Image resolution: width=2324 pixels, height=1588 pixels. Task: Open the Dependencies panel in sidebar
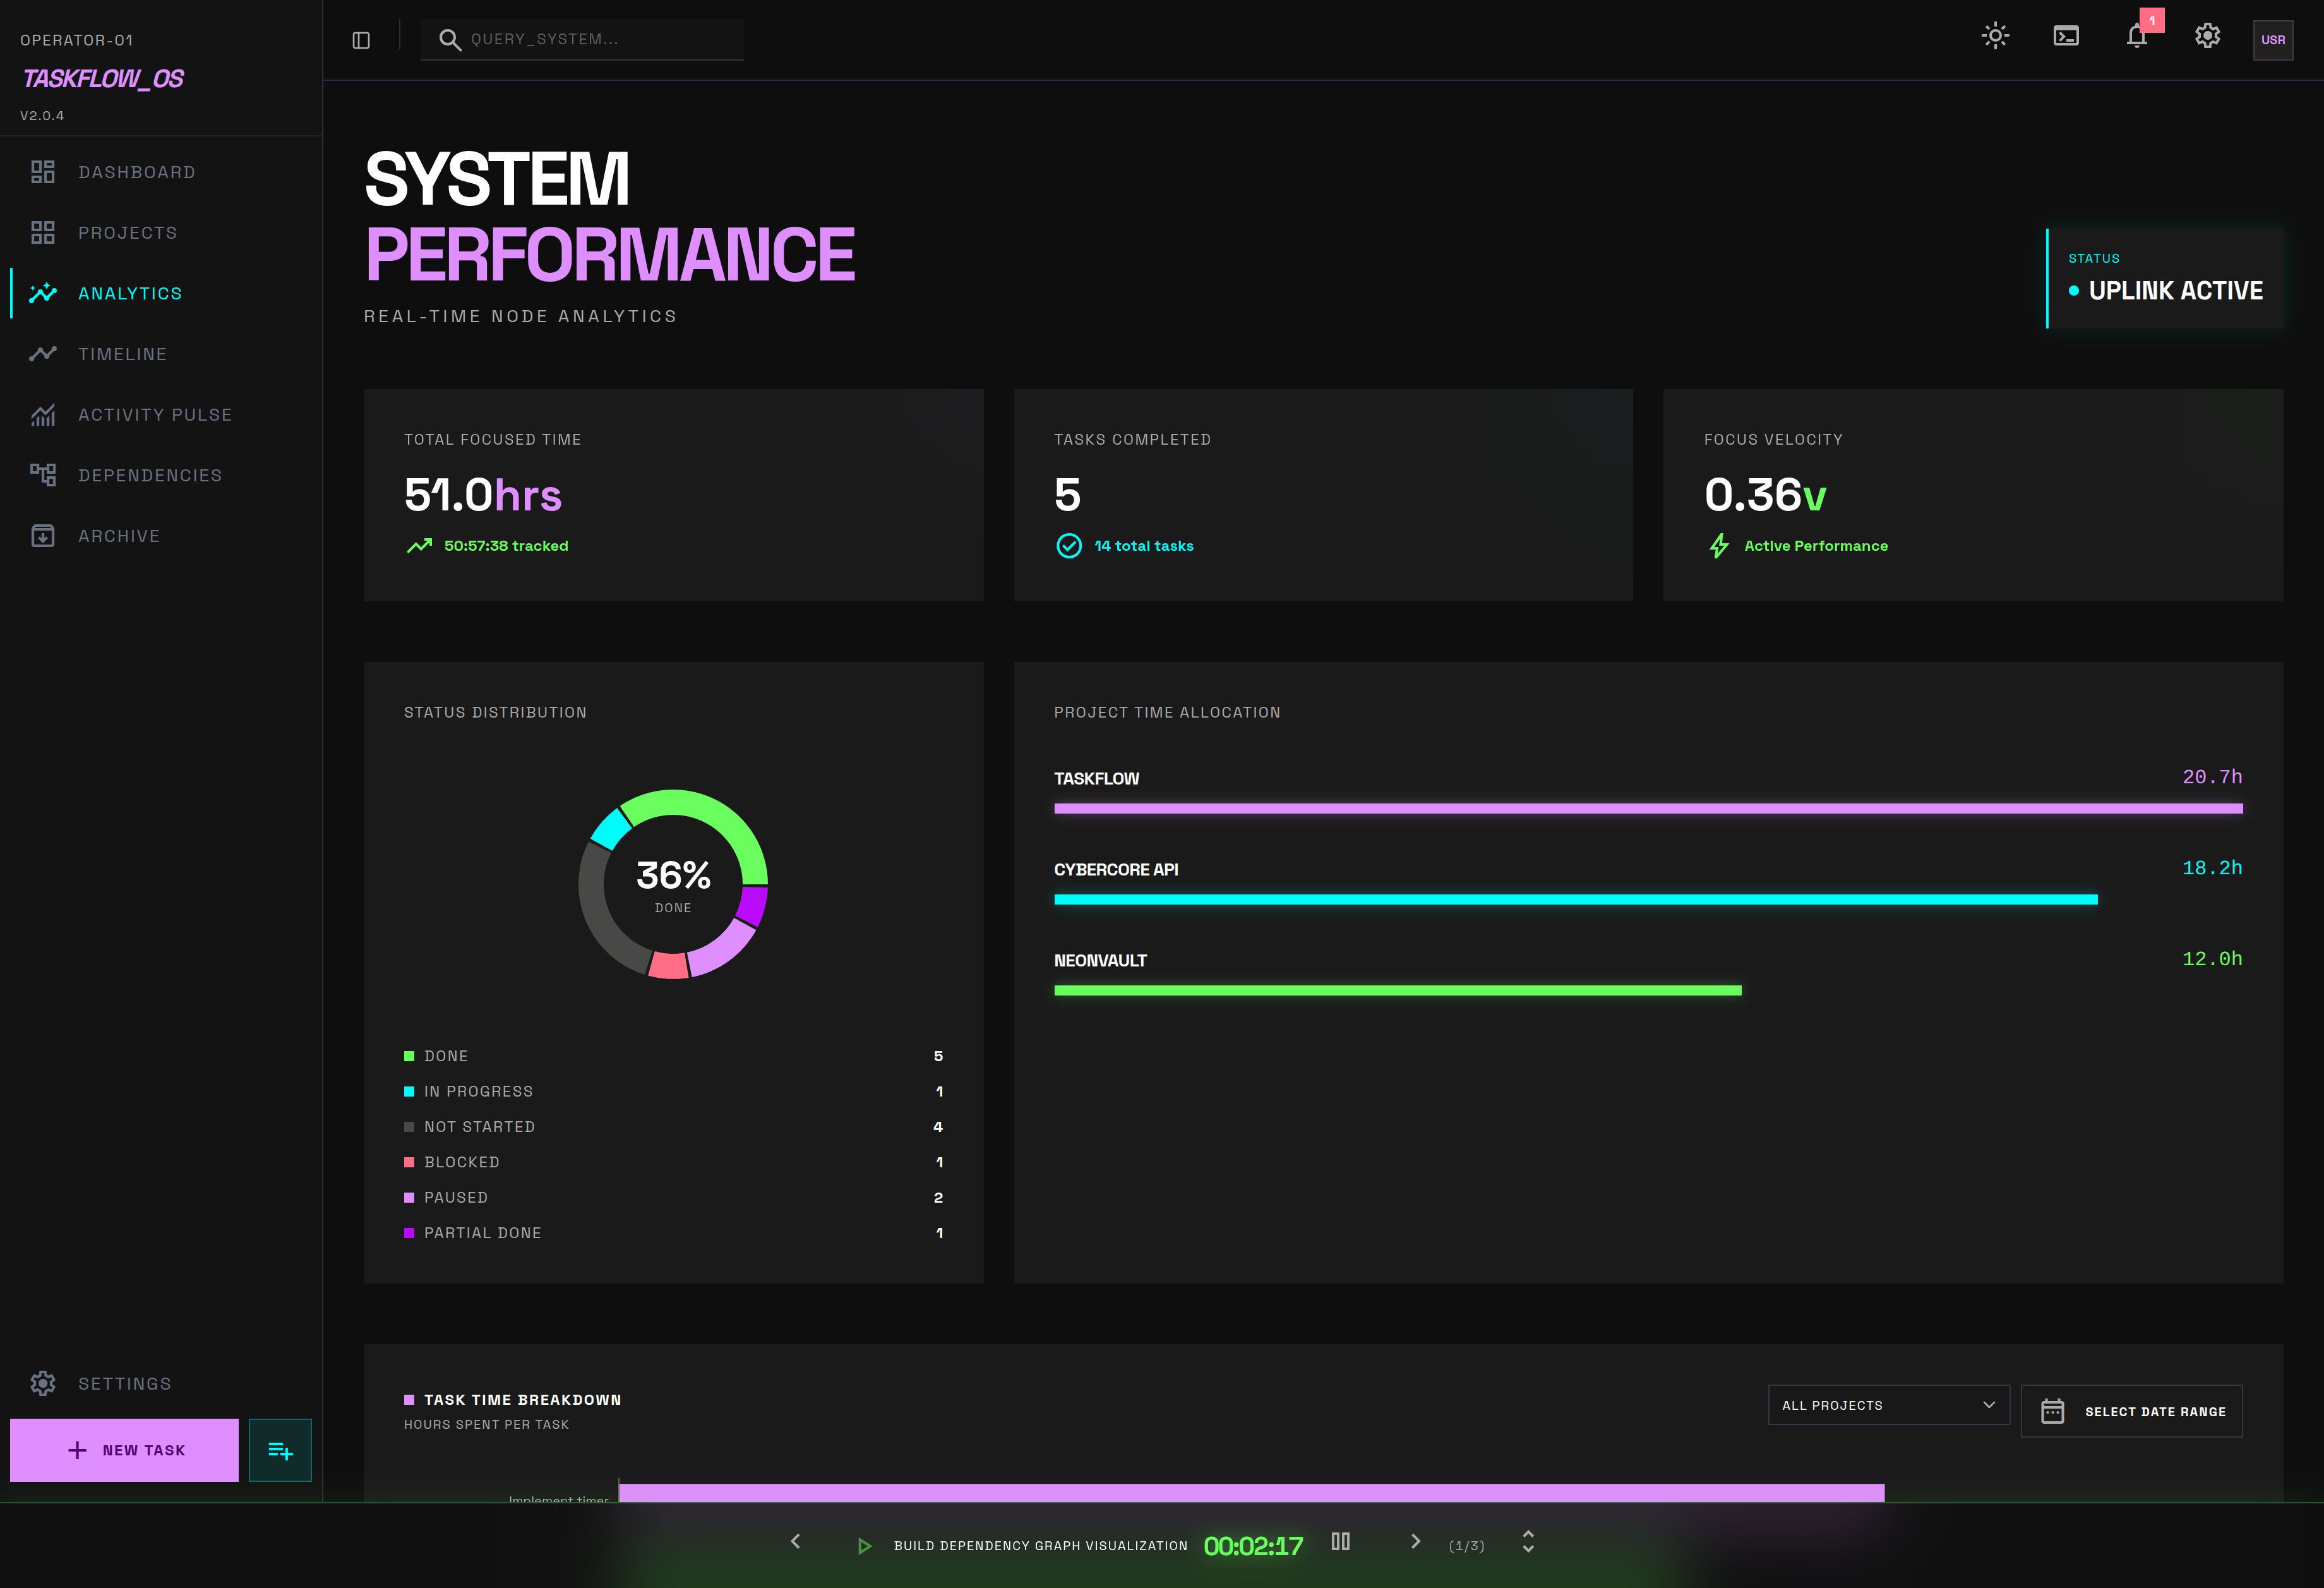(x=150, y=475)
